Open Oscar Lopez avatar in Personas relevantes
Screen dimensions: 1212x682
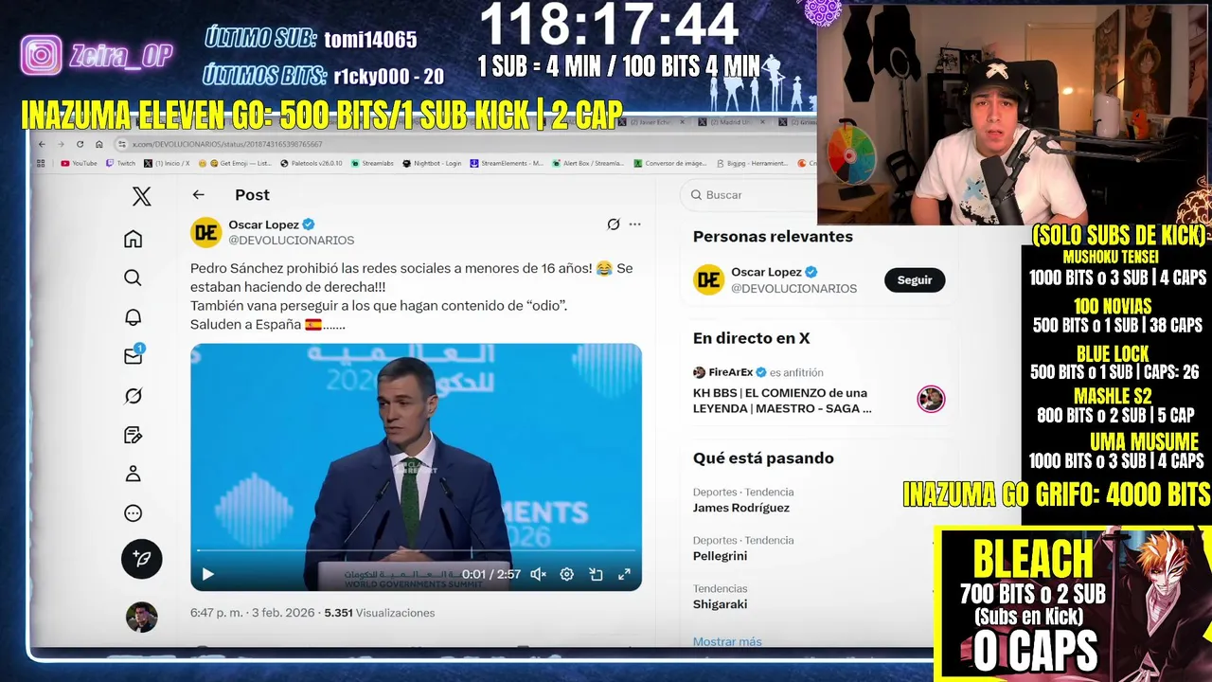click(x=708, y=279)
